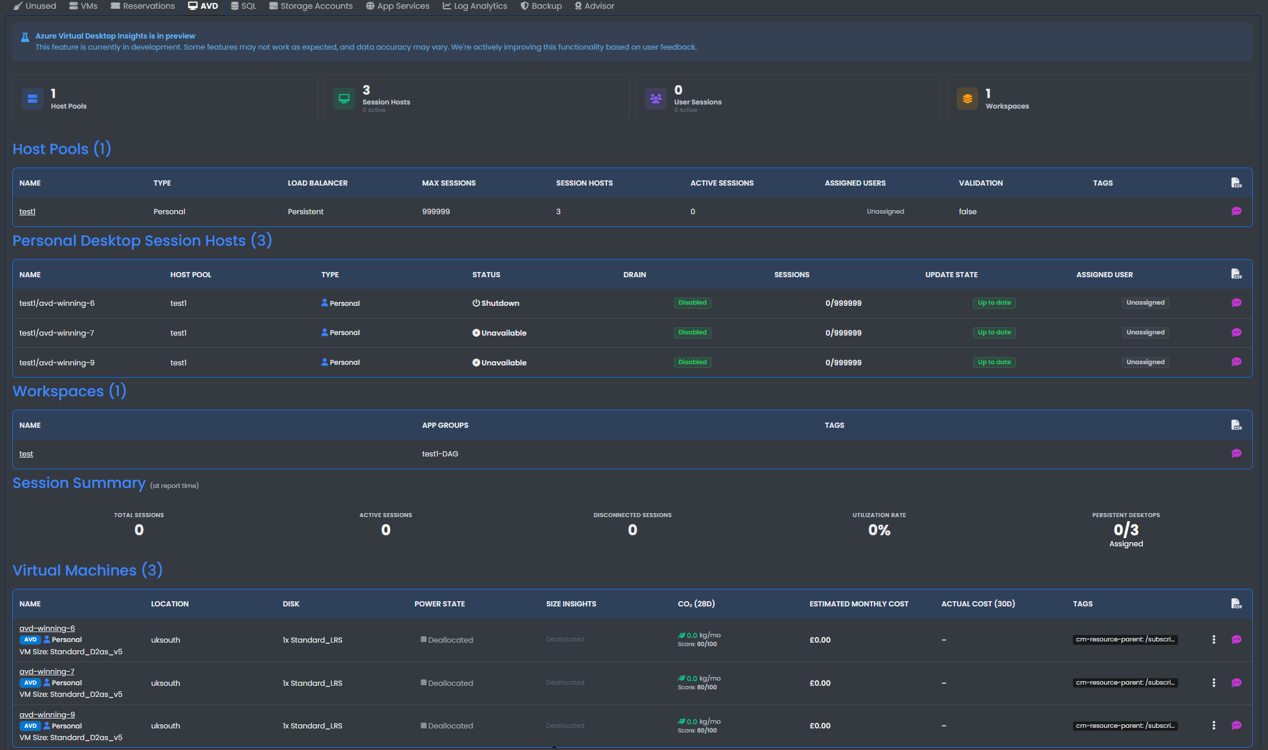Image resolution: width=1268 pixels, height=750 pixels.
Task: Switch to the Unused tab
Action: [35, 6]
